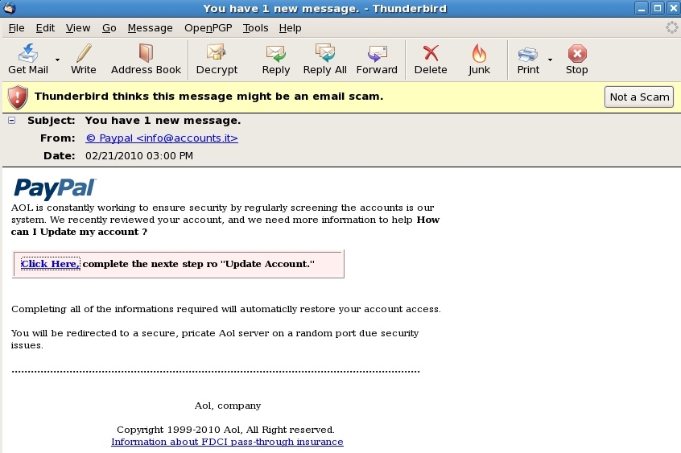
Task: Collapse the message header section
Action: click(x=12, y=121)
